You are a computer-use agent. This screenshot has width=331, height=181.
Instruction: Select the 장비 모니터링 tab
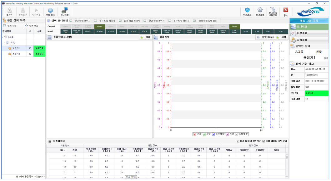pos(57,21)
